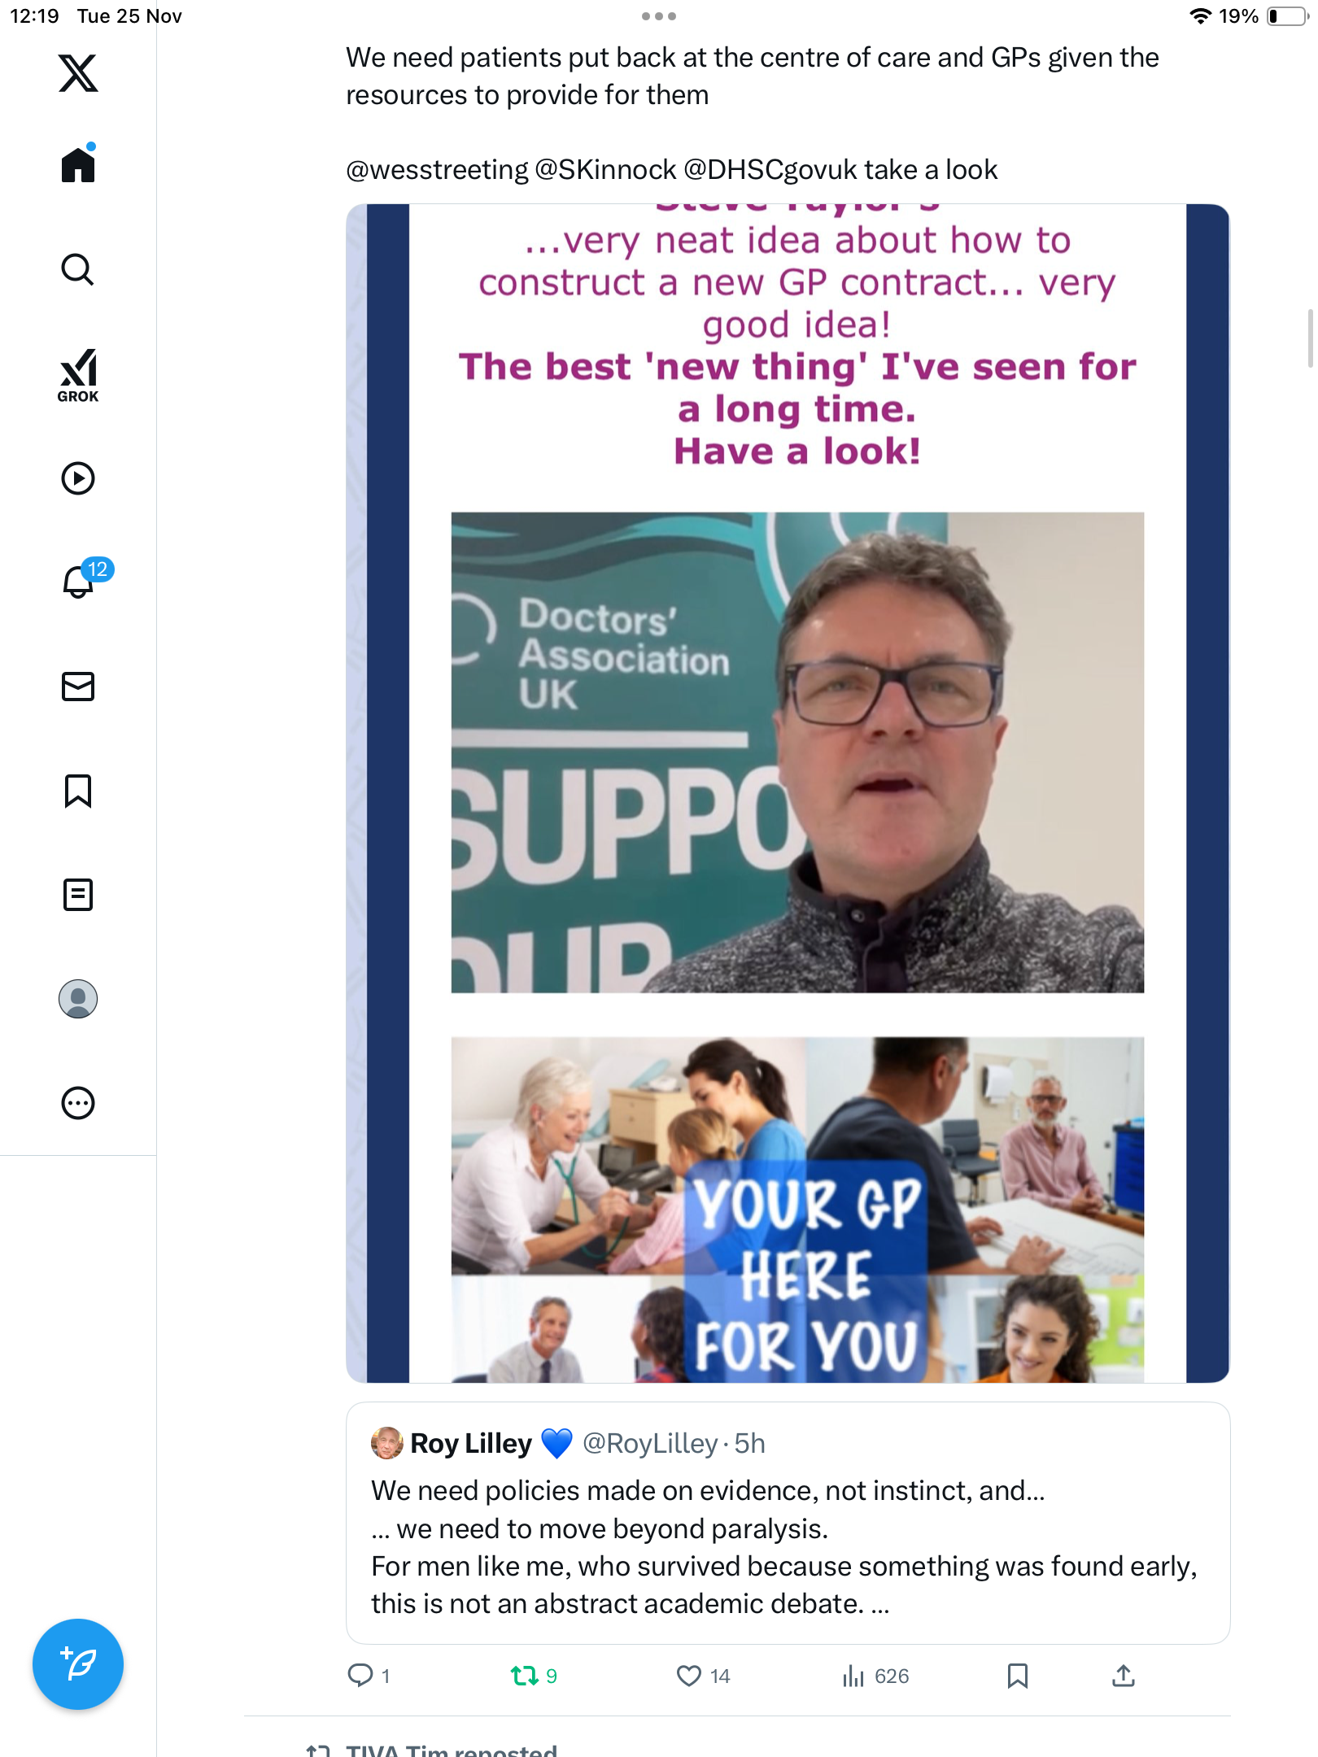
Task: Like the post with 14 likes
Action: coord(703,1676)
